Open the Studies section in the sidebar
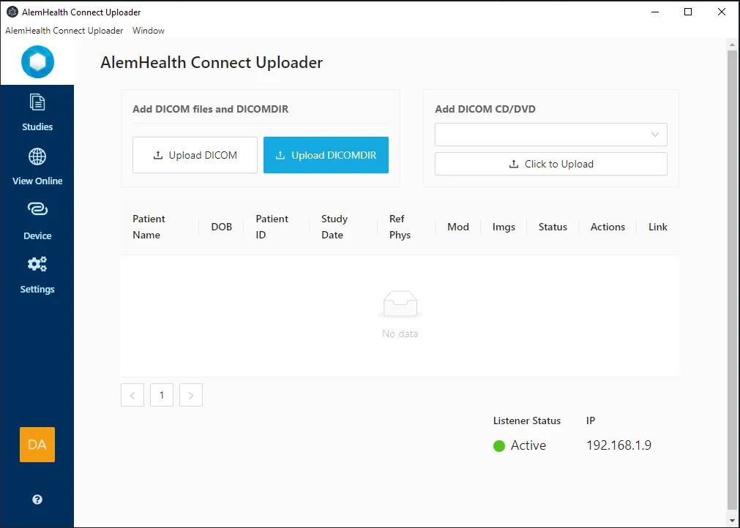Screen dimensions: 740x528 tap(37, 113)
